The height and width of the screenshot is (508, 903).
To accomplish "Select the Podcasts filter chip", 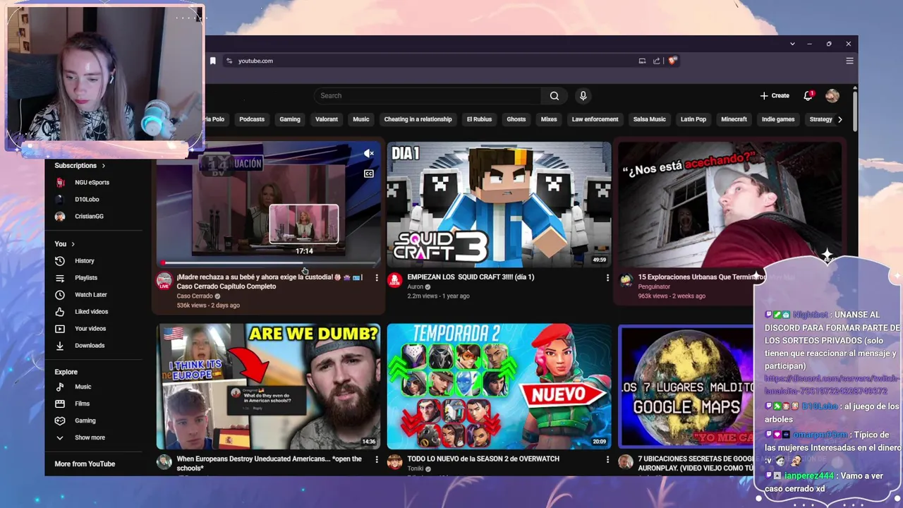I will [252, 119].
